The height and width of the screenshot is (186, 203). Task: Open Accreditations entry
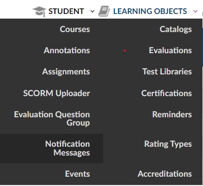(165, 174)
